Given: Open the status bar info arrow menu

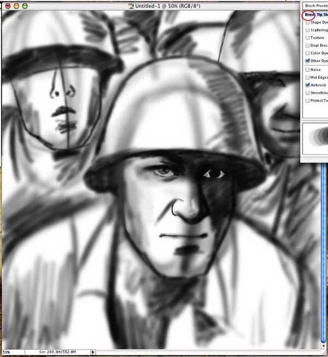Looking at the screenshot, I should click(92, 352).
